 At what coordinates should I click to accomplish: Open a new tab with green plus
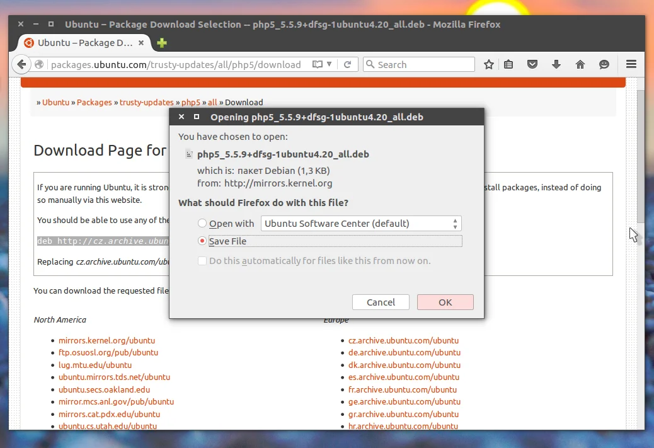click(x=162, y=43)
